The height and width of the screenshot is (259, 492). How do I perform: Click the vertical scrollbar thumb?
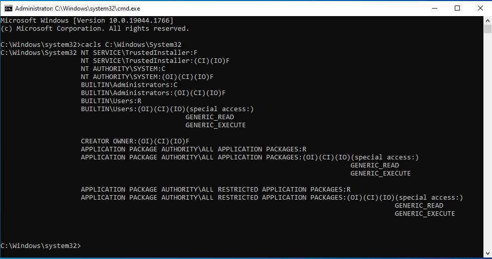pyautogui.click(x=487, y=29)
